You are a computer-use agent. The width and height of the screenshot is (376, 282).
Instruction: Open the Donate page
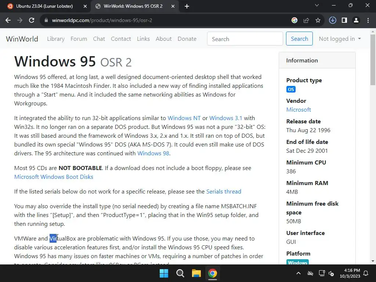(x=187, y=39)
